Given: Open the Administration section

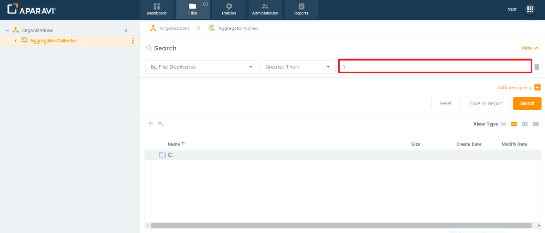Looking at the screenshot, I should tap(265, 10).
